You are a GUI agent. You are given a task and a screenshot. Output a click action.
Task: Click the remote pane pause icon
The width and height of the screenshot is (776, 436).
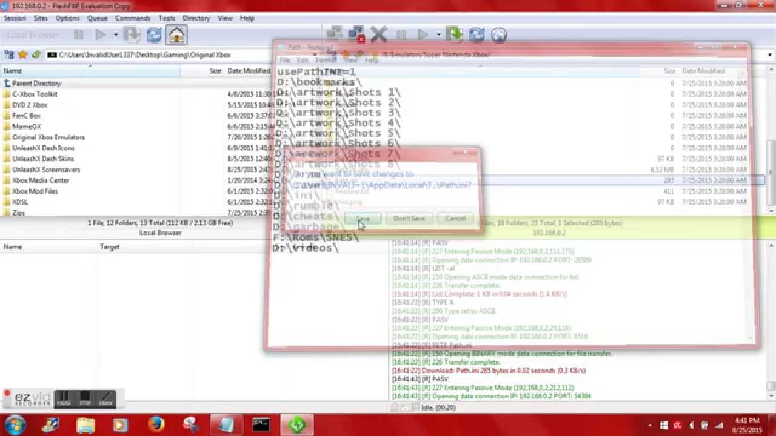[x=401, y=35]
